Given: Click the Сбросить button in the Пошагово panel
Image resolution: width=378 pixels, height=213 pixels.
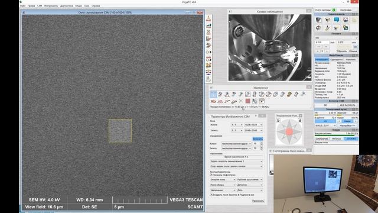Looking at the screenshot, I should 341,51.
